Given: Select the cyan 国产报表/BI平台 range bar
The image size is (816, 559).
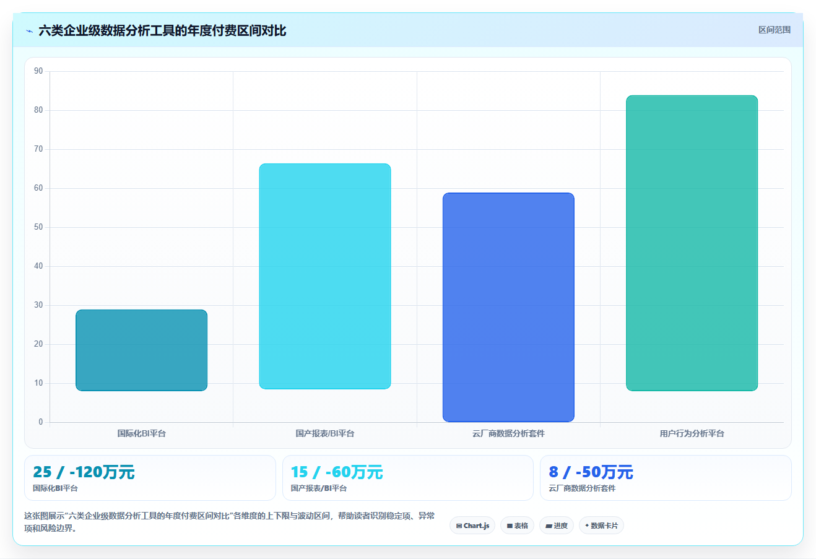Looking at the screenshot, I should [325, 276].
